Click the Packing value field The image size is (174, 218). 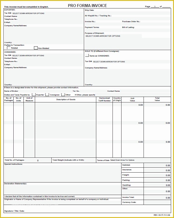tap(157, 180)
